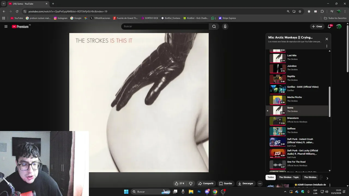The height and width of the screenshot is (196, 349).
Task: Open a new tab with the plus button
Action: point(53,4)
